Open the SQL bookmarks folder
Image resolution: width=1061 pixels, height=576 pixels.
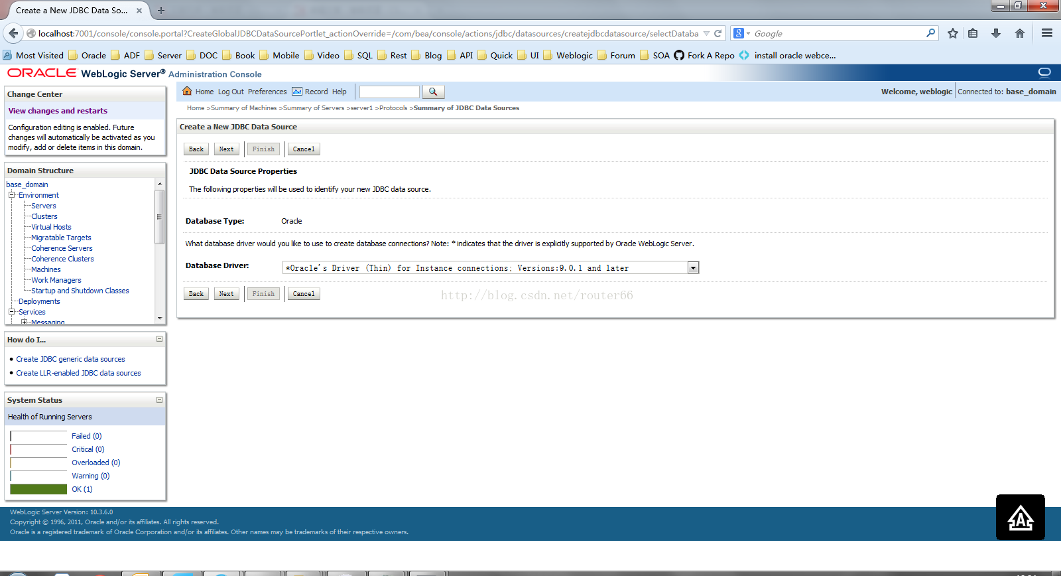(x=358, y=55)
